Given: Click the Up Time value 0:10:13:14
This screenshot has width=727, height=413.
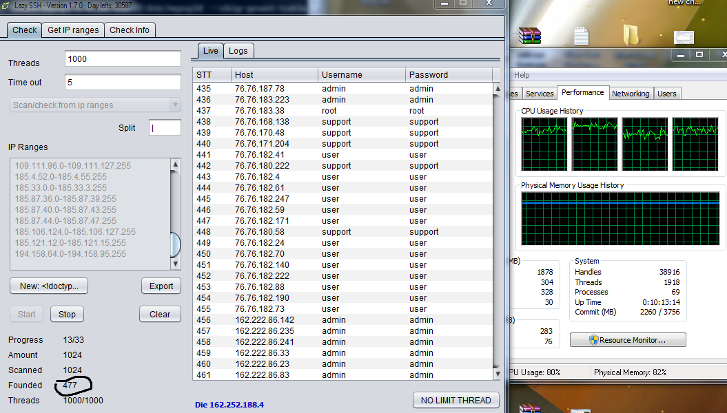Looking at the screenshot, I should (661, 302).
